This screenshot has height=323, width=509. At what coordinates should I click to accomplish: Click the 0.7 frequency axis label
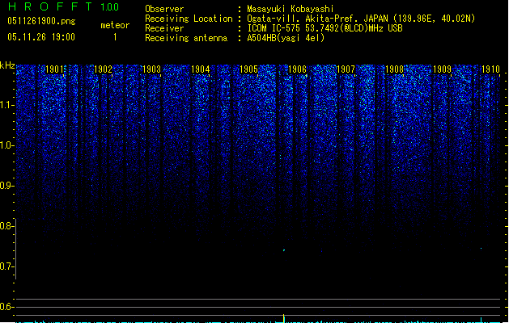point(7,266)
